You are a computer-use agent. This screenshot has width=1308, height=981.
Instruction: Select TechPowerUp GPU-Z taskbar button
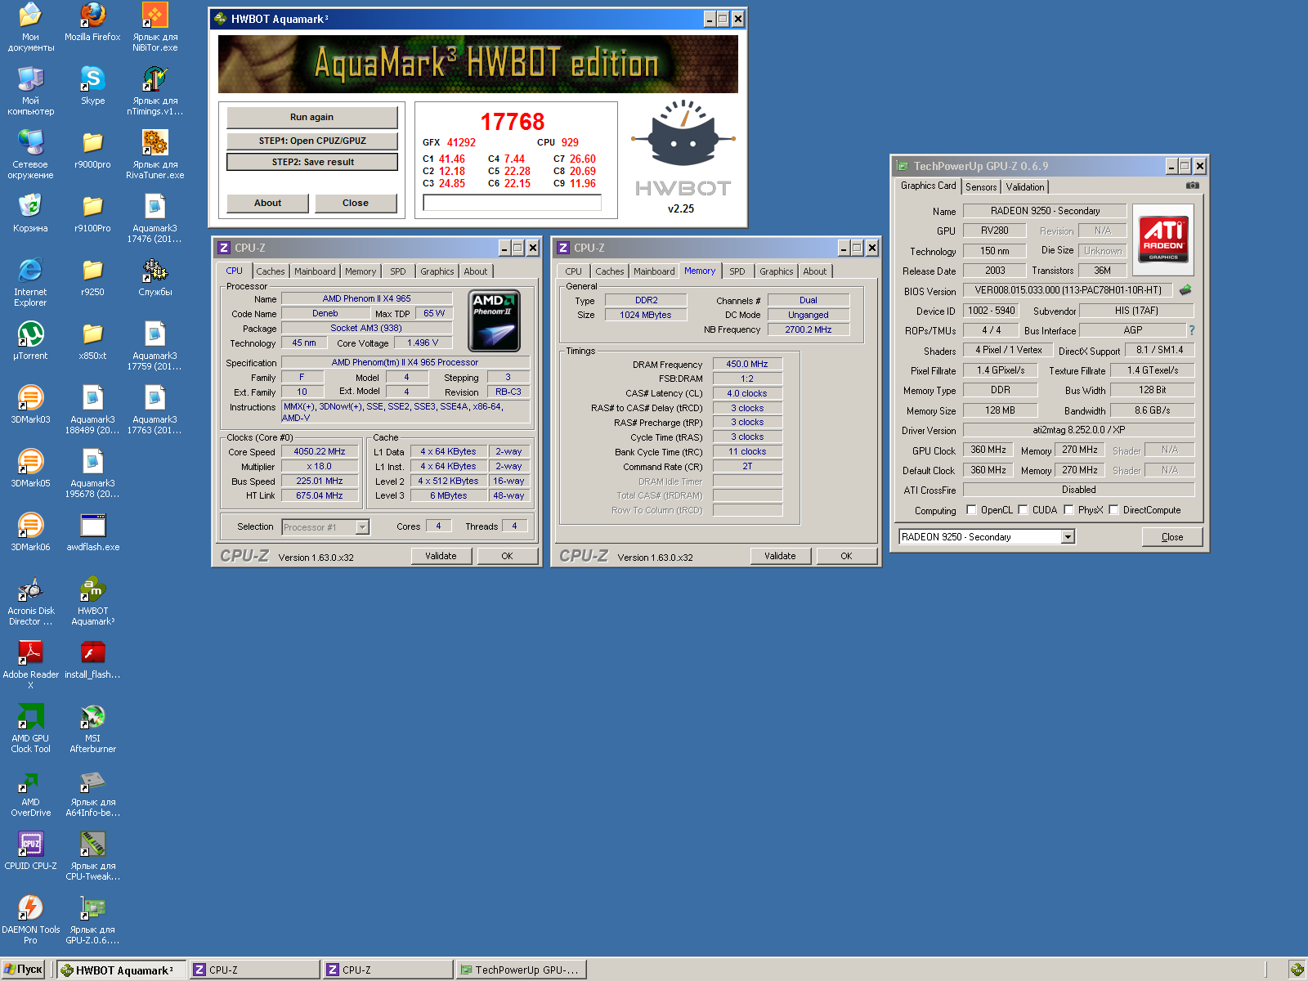tap(520, 970)
